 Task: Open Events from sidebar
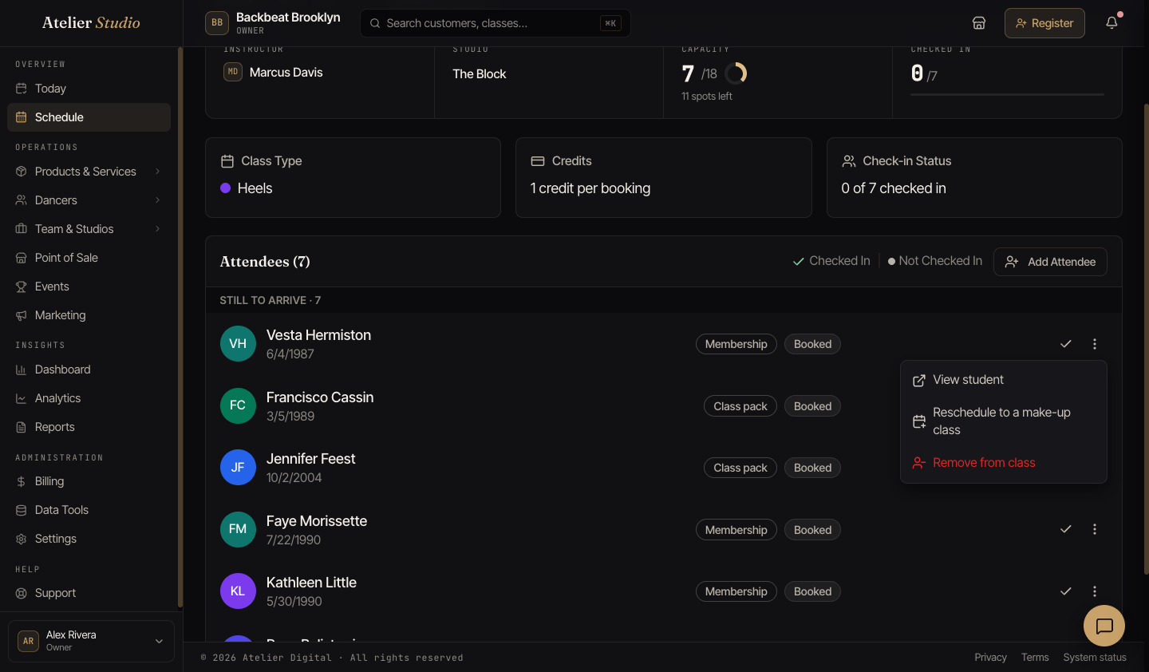(x=89, y=287)
